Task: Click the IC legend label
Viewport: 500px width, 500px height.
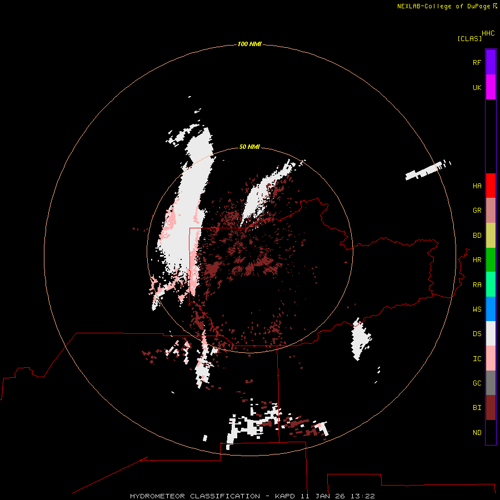Action: coord(477,359)
